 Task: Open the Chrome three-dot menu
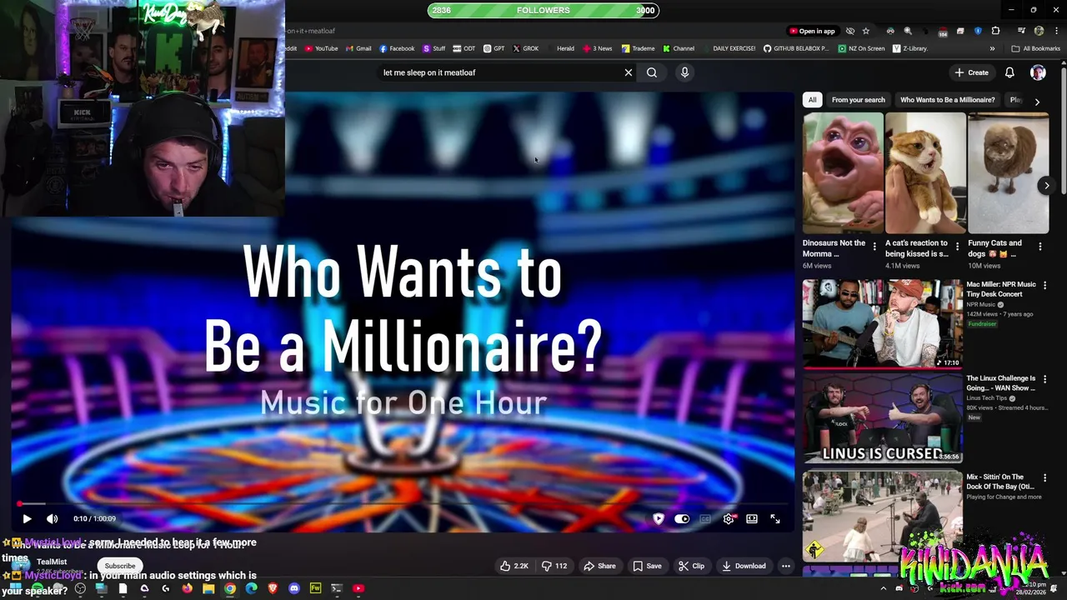[x=1055, y=31]
